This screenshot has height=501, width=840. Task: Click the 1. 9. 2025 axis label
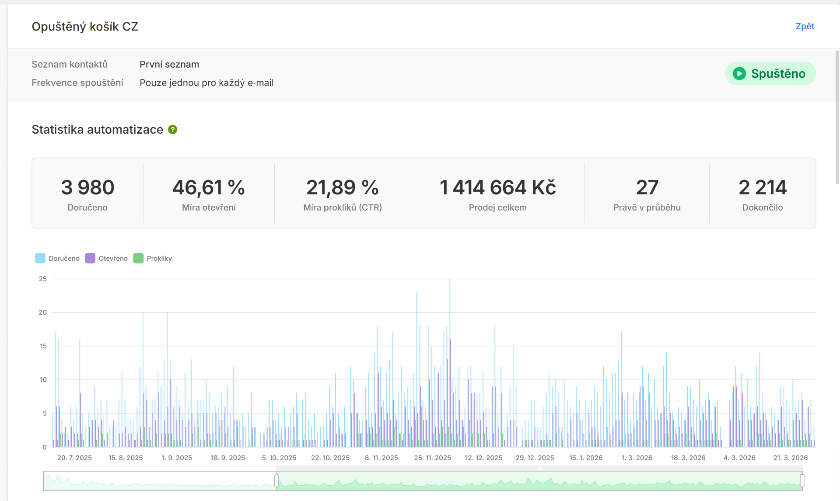pos(177,458)
